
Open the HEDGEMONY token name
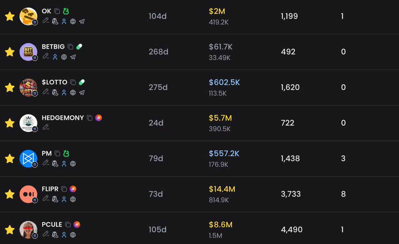[x=63, y=118]
